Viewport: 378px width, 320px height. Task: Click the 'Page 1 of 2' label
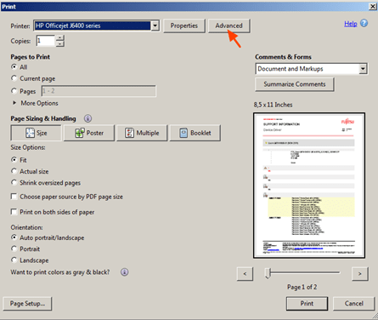(302, 287)
